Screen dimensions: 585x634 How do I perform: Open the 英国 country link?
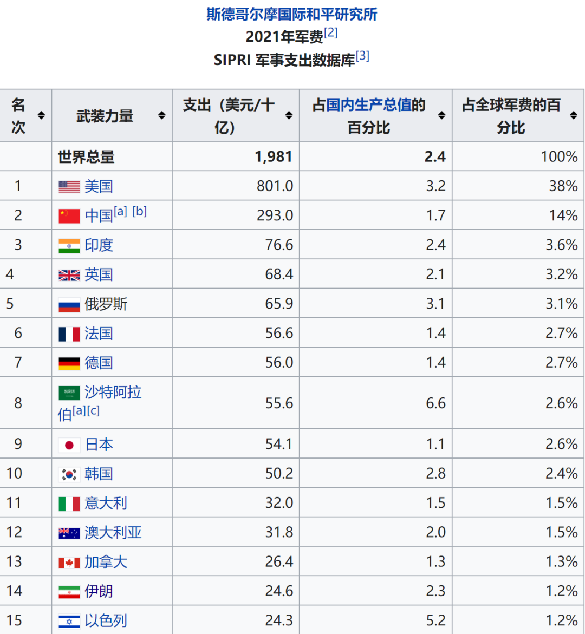pos(99,275)
